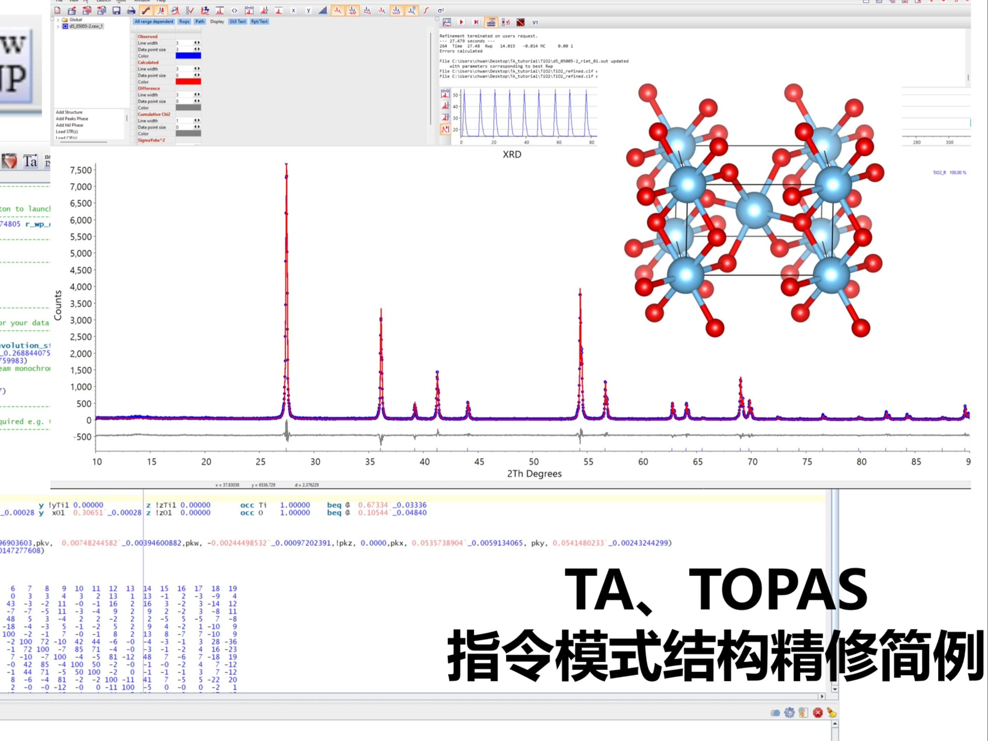
Task: Click the step refinement play-bar icon
Action: (476, 22)
